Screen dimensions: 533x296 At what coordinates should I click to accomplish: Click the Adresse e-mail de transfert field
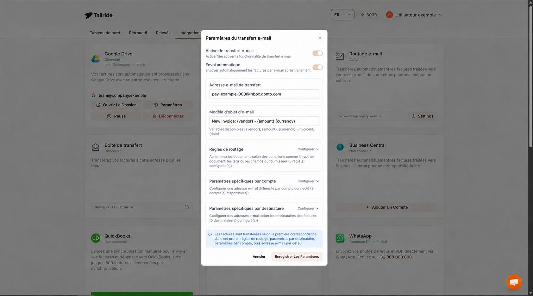click(x=264, y=94)
